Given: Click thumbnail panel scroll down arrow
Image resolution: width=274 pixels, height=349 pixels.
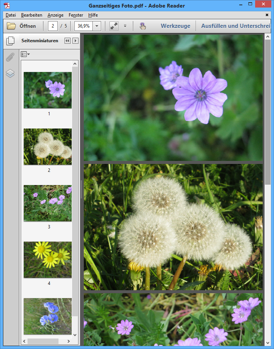Looking at the screenshot, I should [x=75, y=335].
